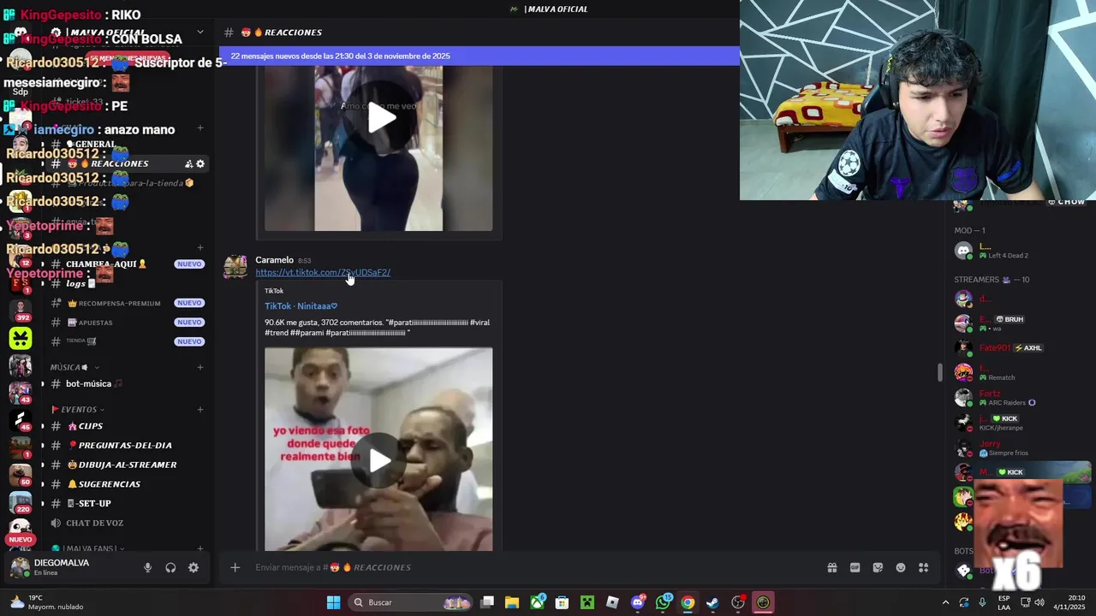The height and width of the screenshot is (616, 1096).
Task: Open member Fate901 in the member list
Action: (1019, 347)
